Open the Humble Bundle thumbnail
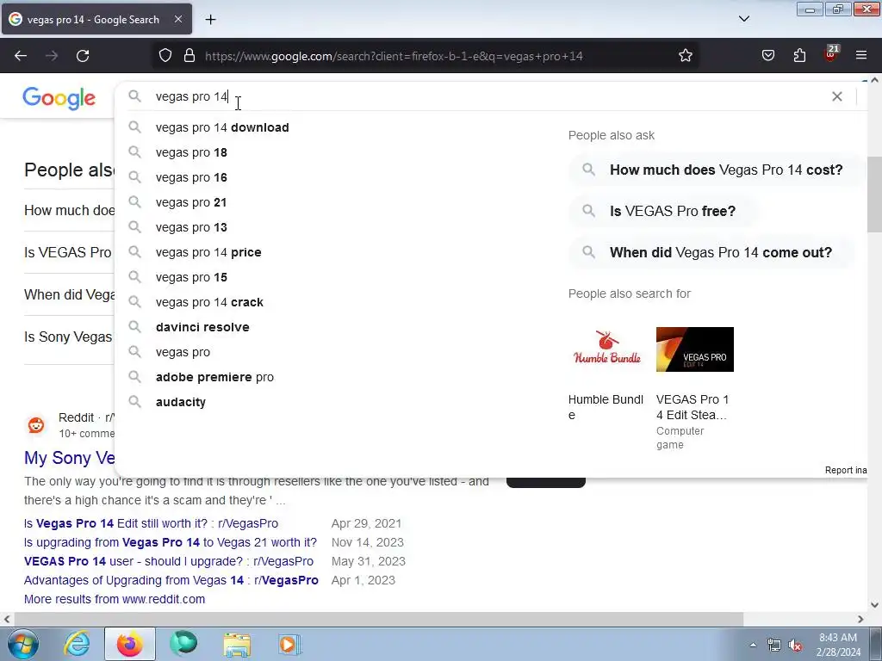Screen dimensions: 882x661 606,349
